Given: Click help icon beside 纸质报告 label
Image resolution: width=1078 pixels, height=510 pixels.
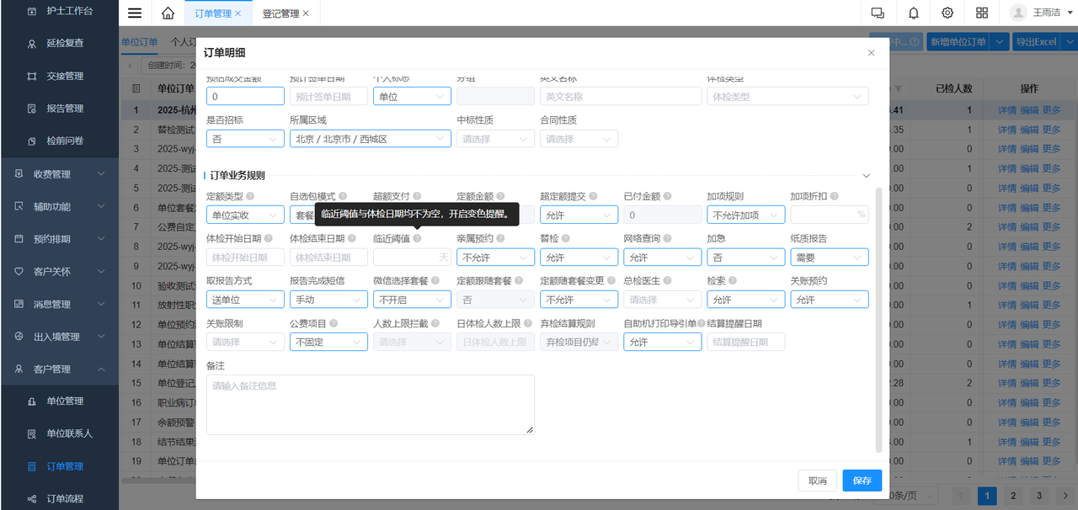Looking at the screenshot, I should pos(834,238).
